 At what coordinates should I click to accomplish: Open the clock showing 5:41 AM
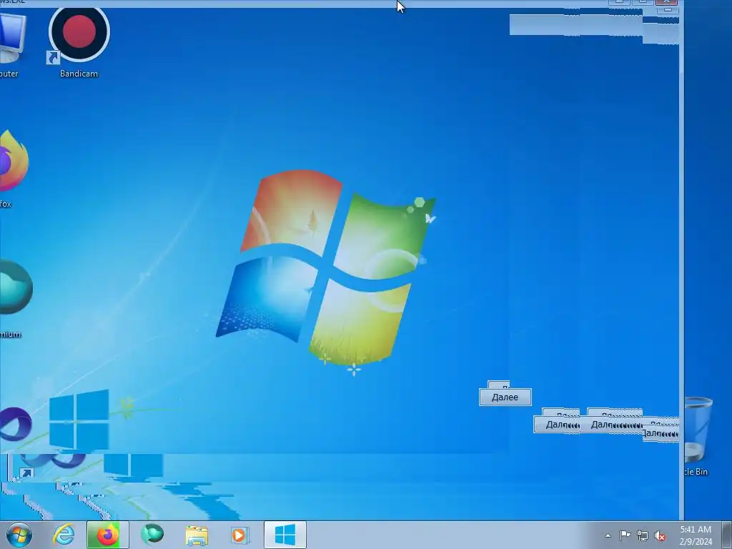(696, 535)
